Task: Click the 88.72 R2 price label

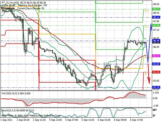Action: [156, 9]
